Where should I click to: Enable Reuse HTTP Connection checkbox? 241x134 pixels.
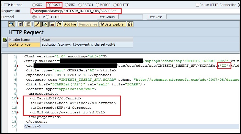[x=197, y=5]
